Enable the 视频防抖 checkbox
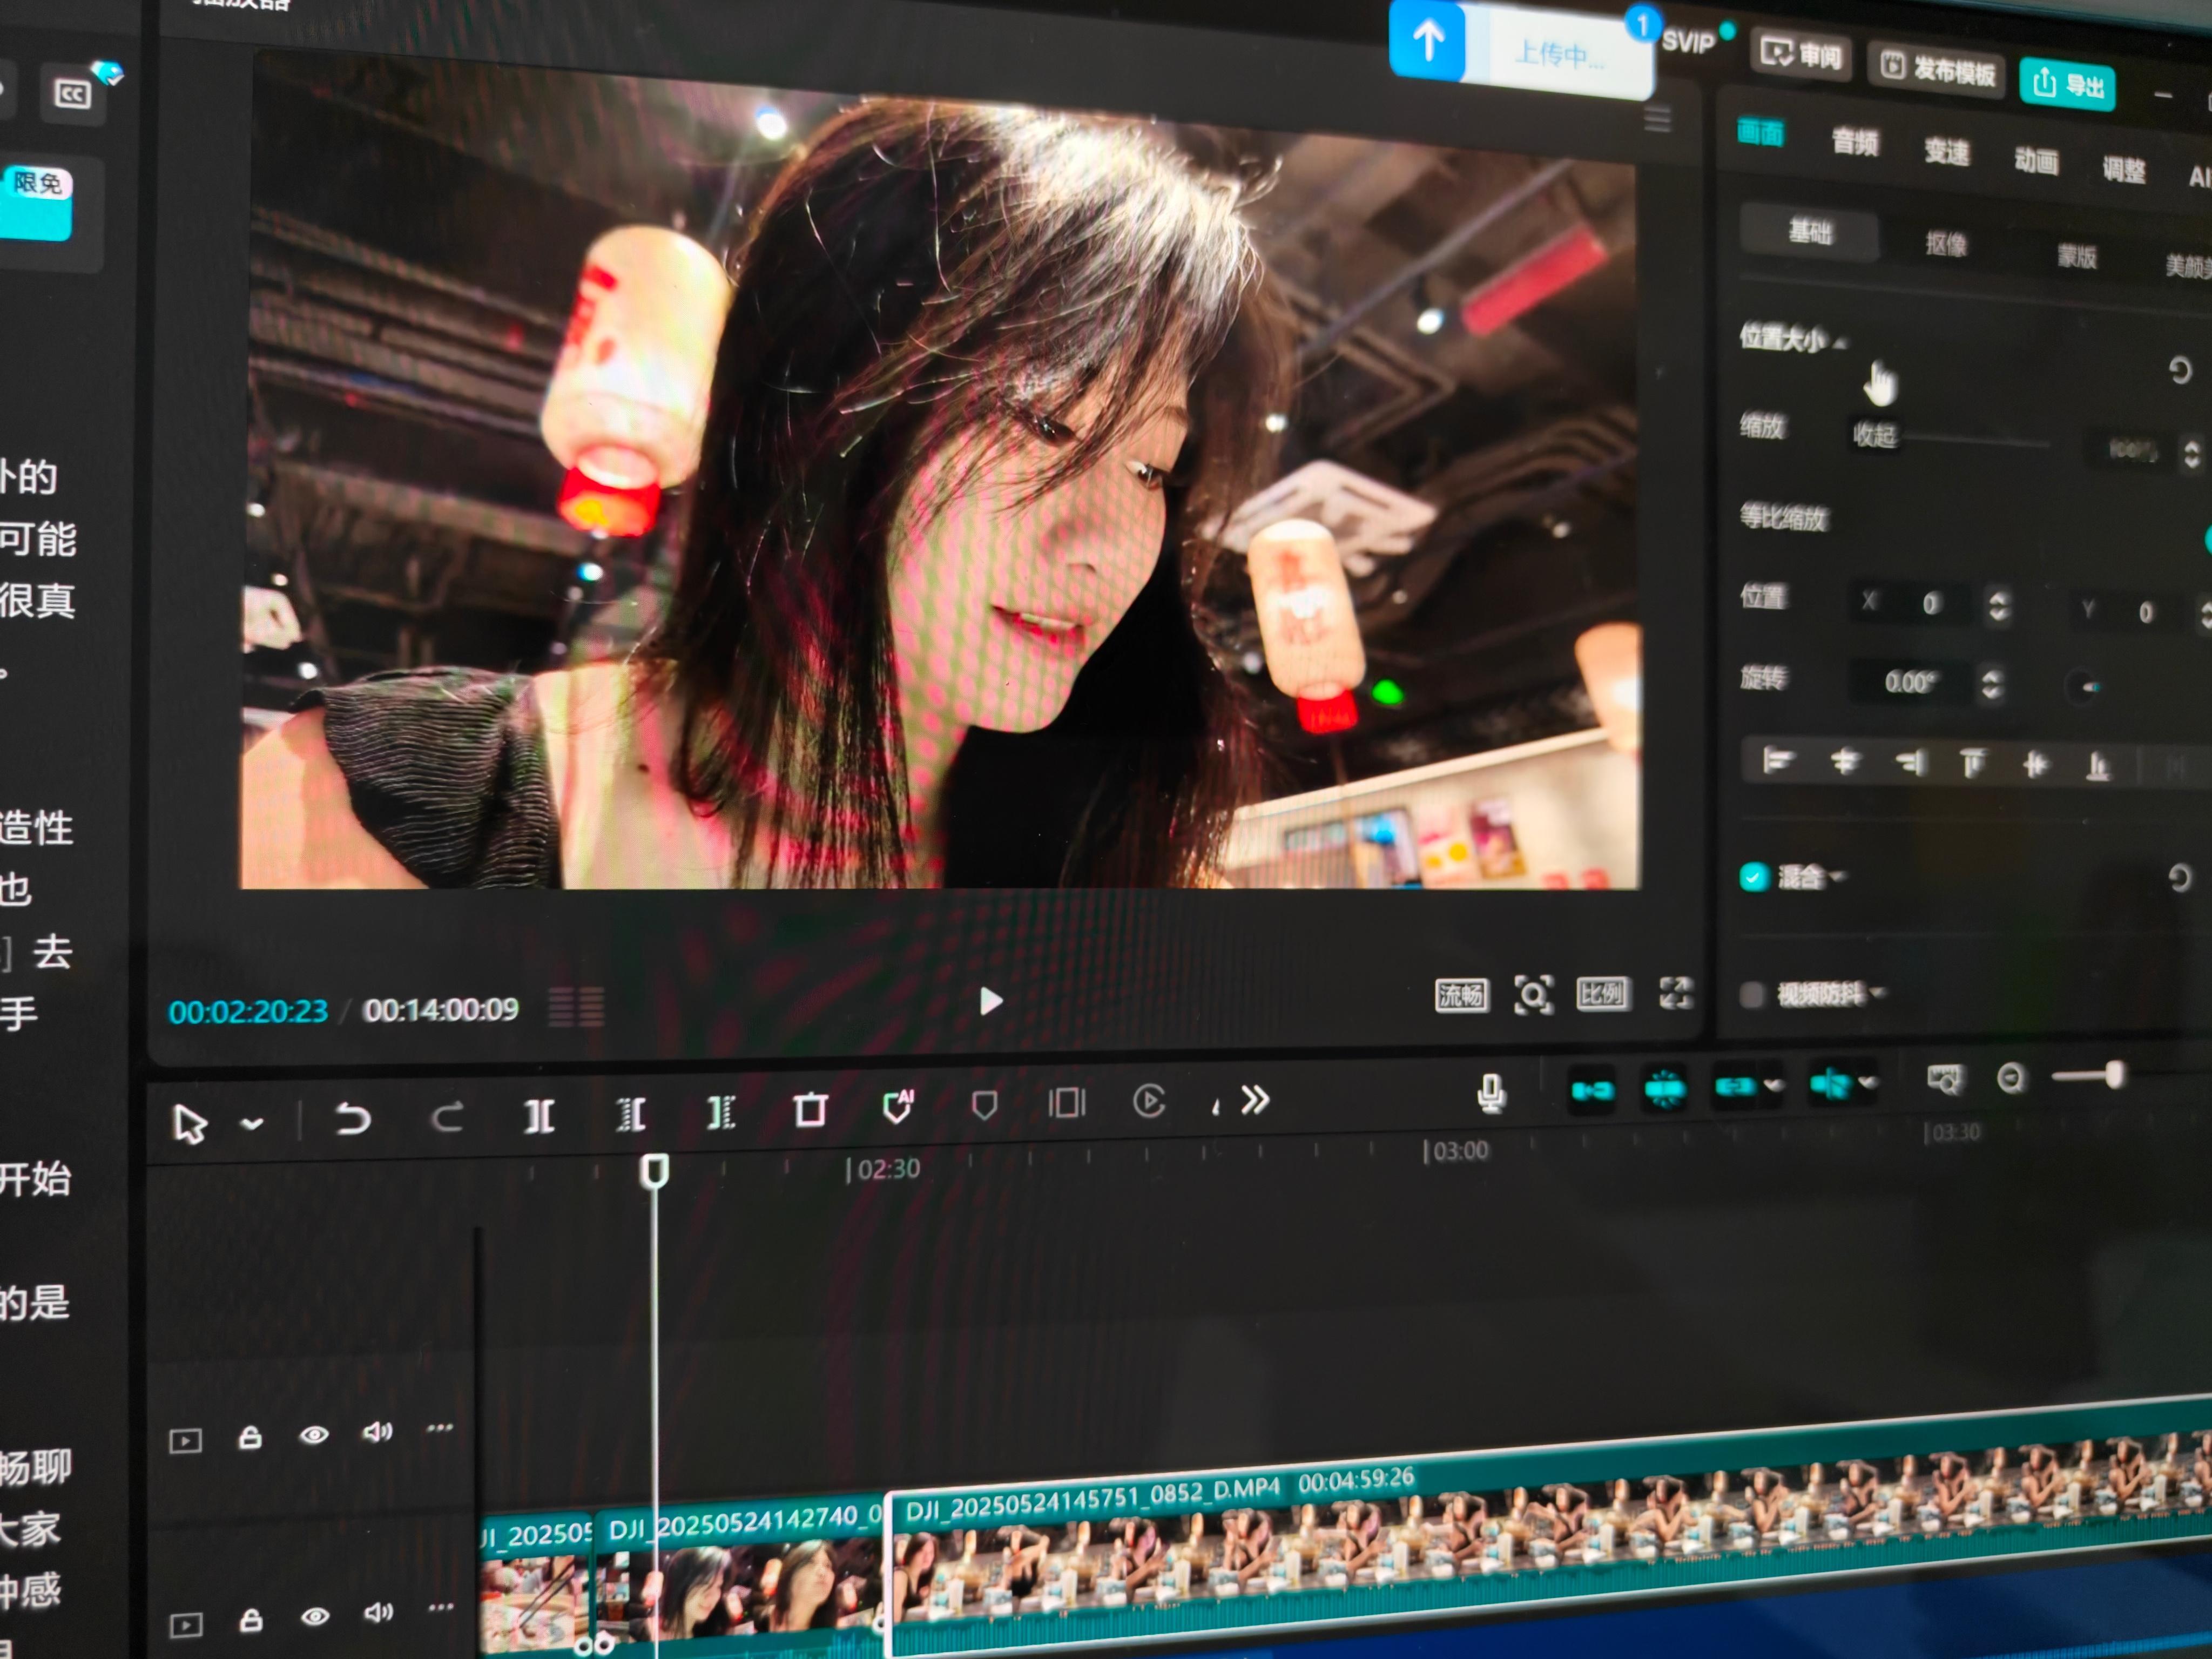This screenshot has width=2212, height=1659. pyautogui.click(x=1752, y=994)
